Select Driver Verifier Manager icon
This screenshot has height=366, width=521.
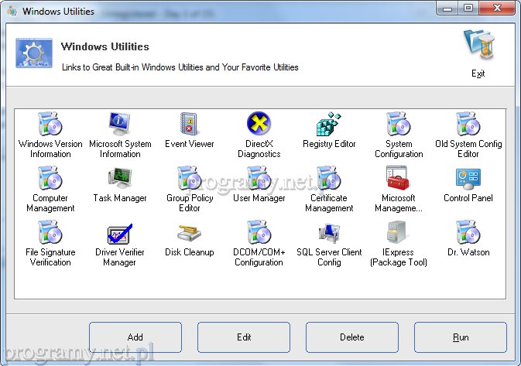click(120, 233)
